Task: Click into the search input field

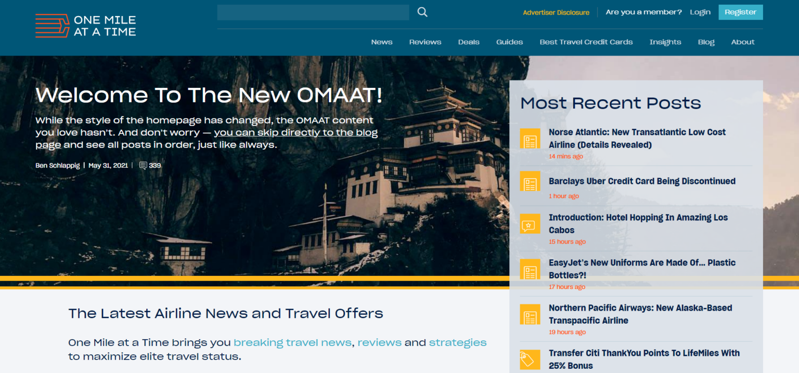Action: 313,12
